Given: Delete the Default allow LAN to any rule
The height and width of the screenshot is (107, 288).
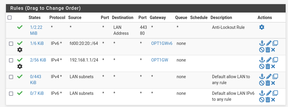Looking at the screenshot, I should (x=268, y=83).
